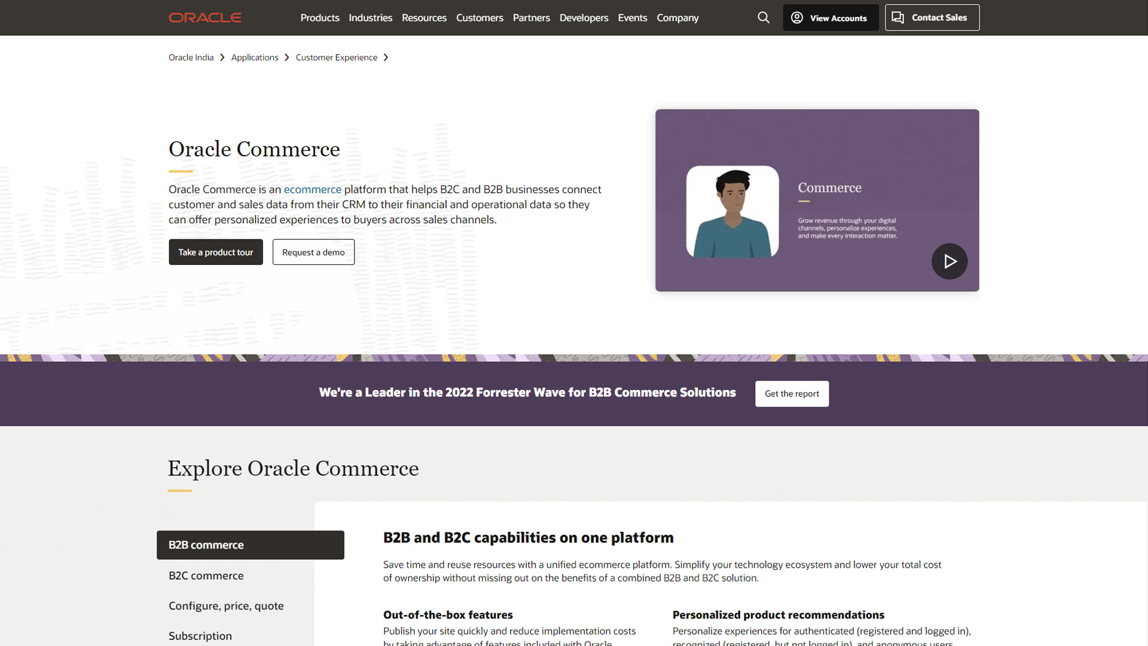This screenshot has height=646, width=1148.
Task: Open the search icon
Action: (x=763, y=17)
